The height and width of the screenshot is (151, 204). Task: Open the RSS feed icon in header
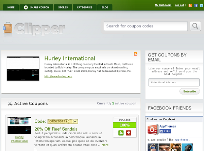(190, 5)
